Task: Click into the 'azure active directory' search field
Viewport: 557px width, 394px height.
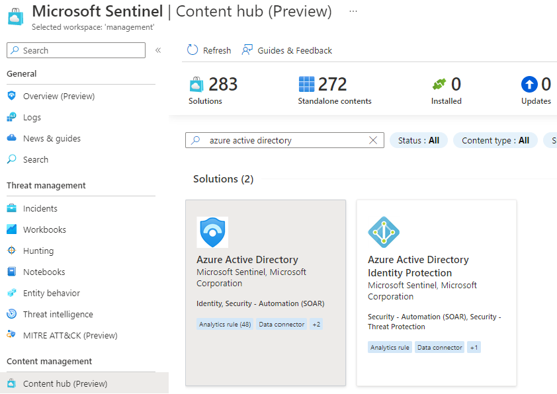Action: click(x=284, y=140)
